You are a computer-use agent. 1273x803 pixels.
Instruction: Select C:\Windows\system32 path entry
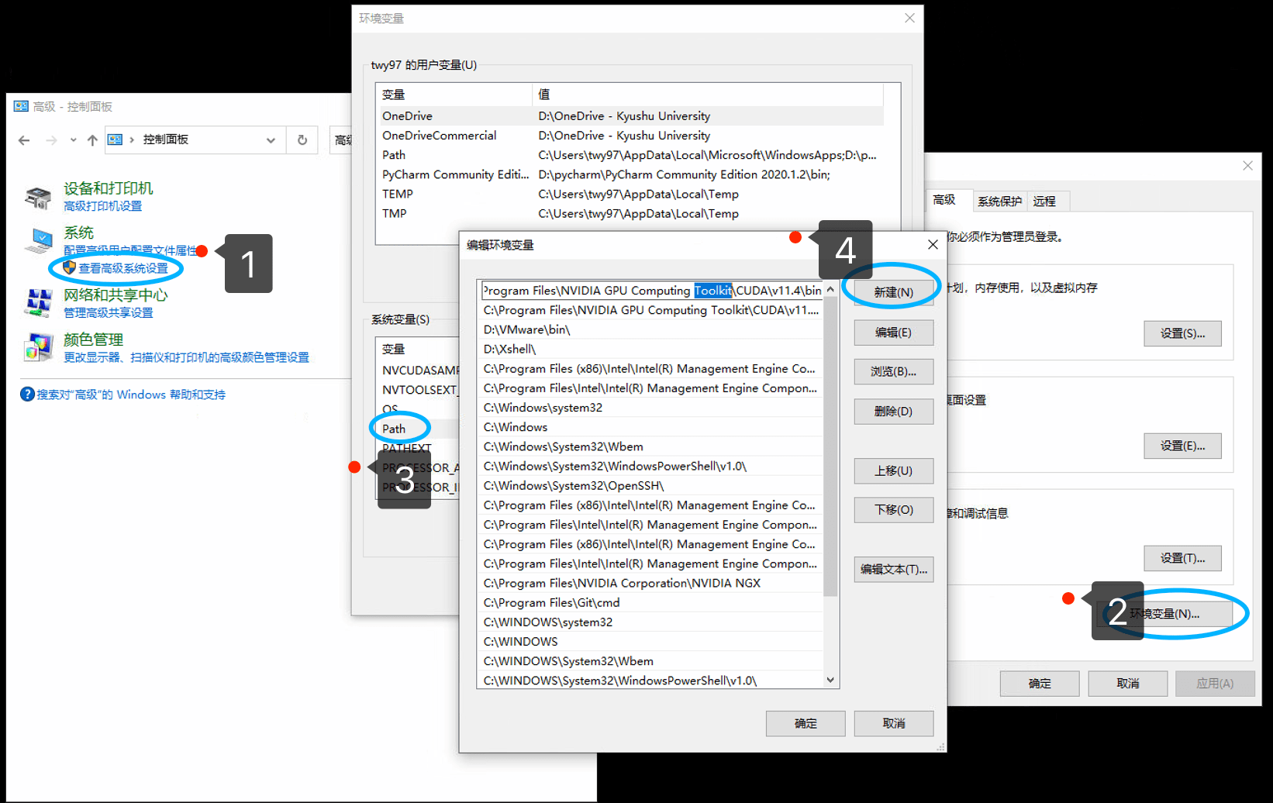tap(650, 408)
